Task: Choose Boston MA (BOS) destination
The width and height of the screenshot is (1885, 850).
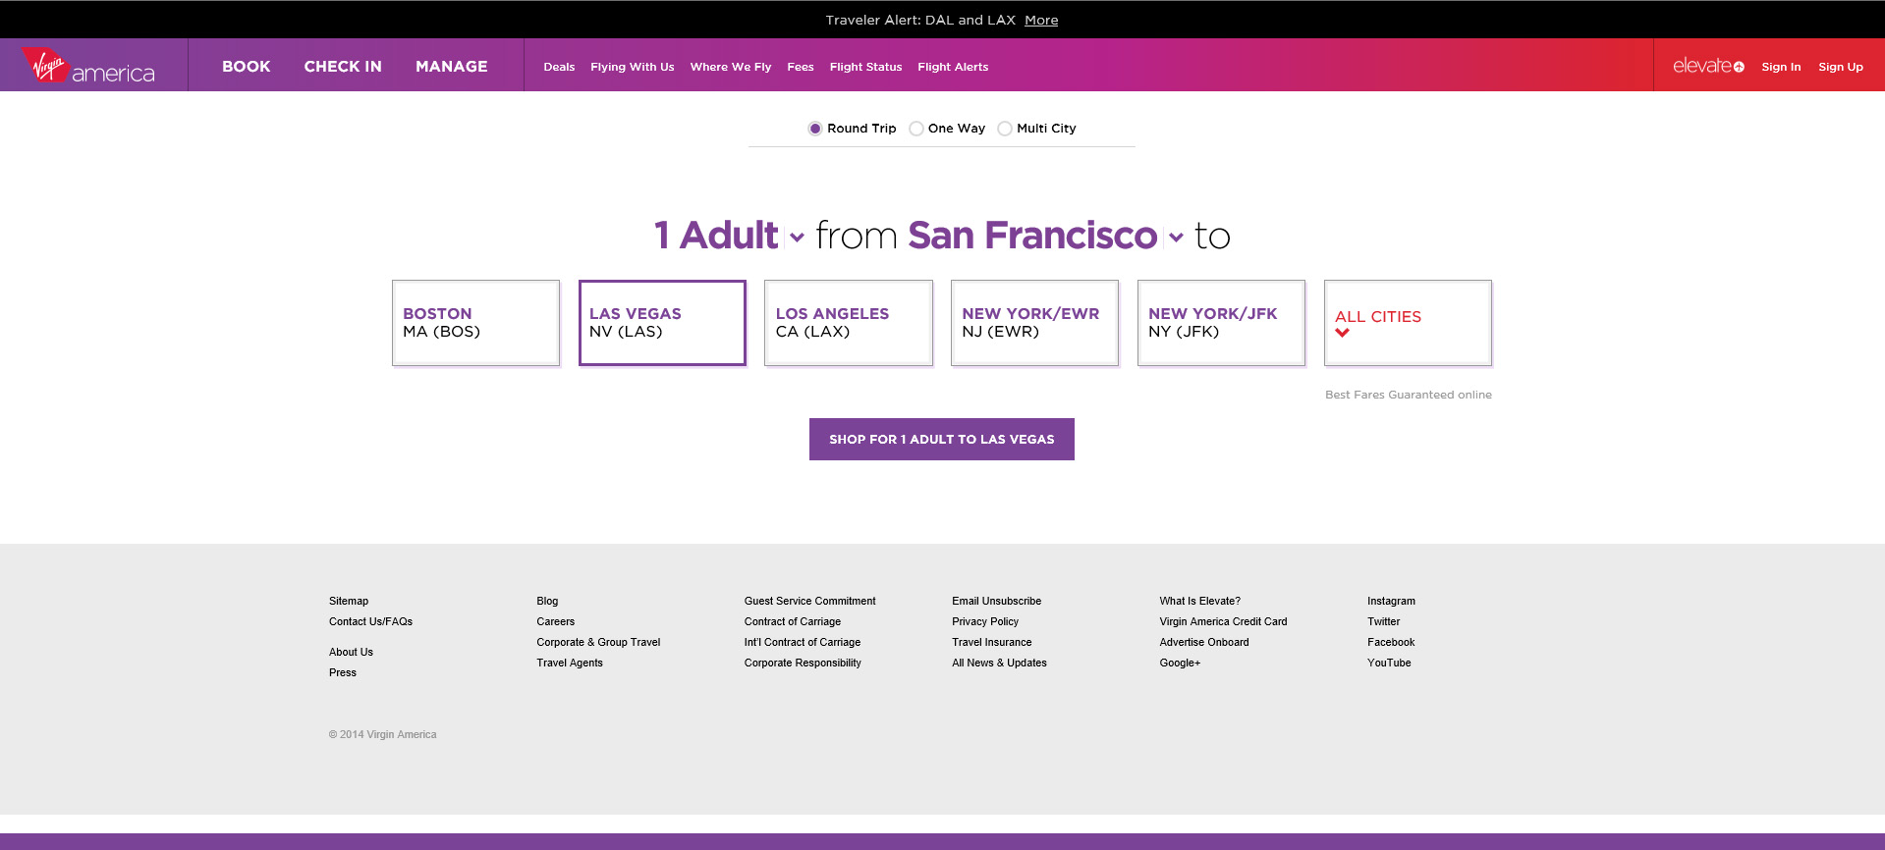Action: click(x=475, y=323)
